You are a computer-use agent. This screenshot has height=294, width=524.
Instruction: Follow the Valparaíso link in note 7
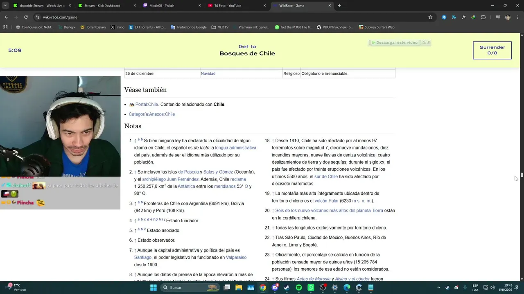tap(236, 258)
